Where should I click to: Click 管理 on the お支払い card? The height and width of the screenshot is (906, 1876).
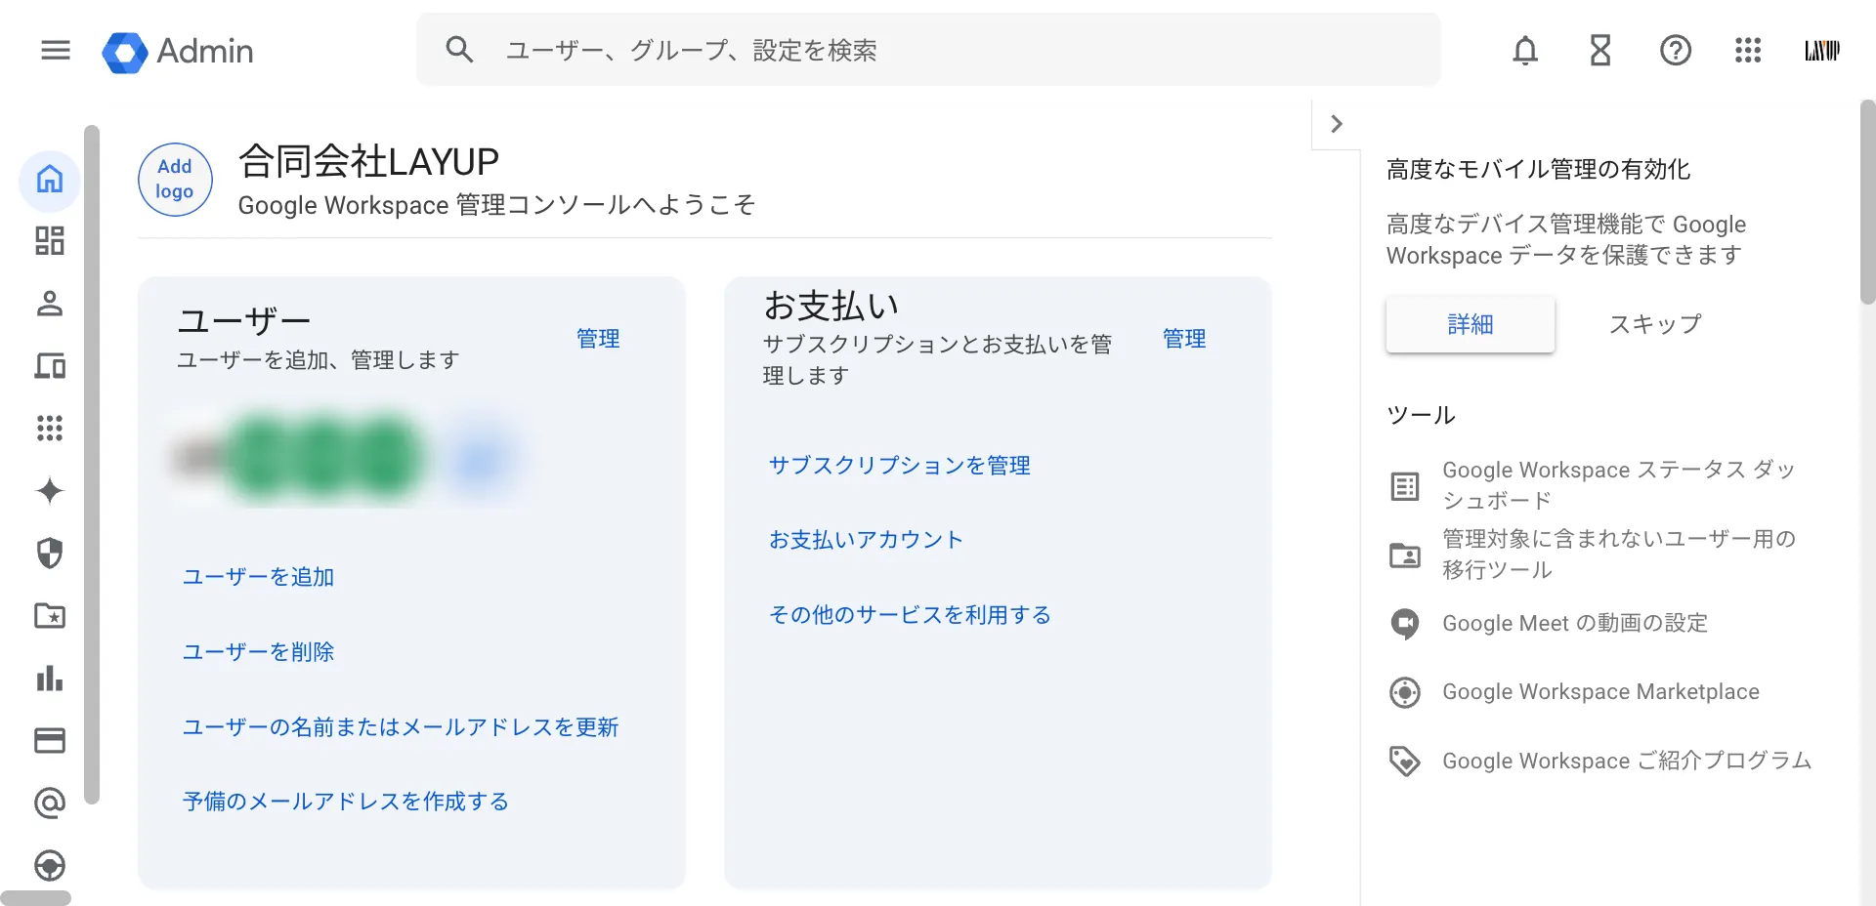[1184, 339]
